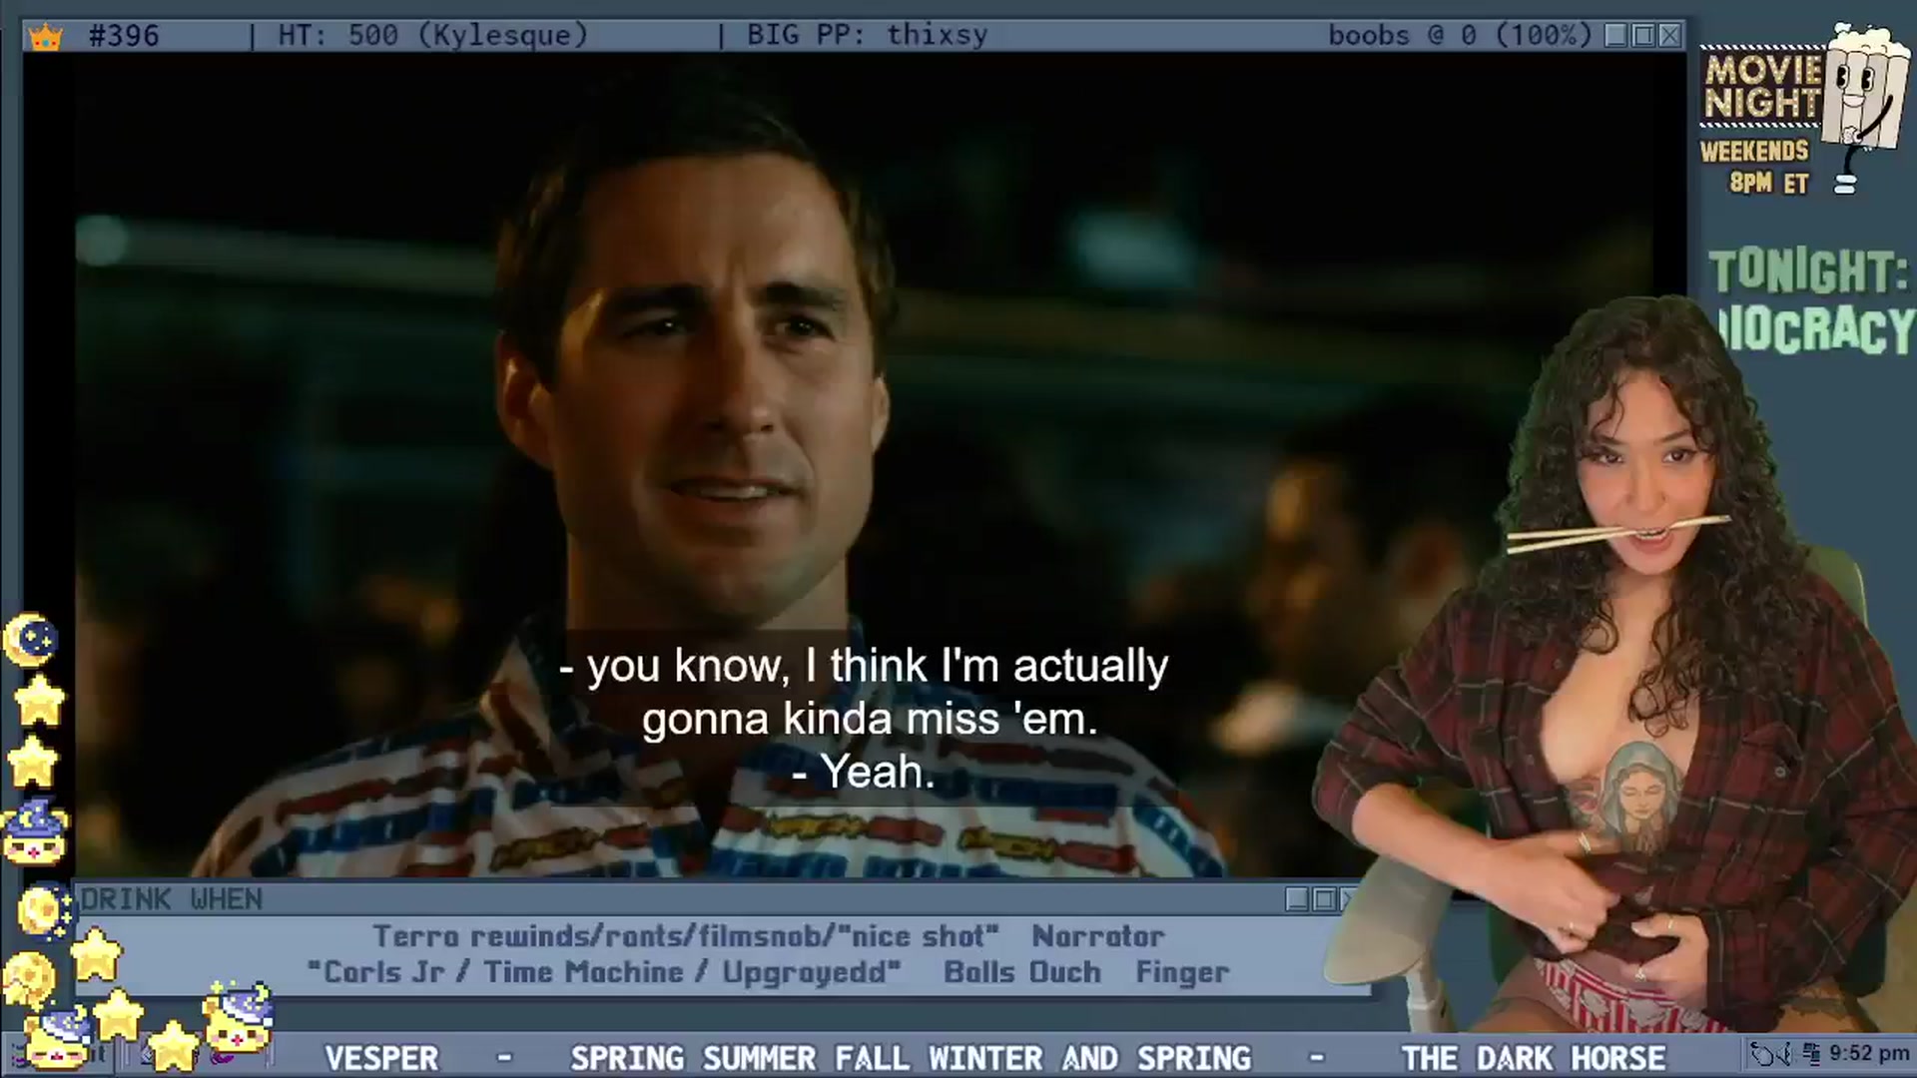This screenshot has width=1917, height=1078.
Task: Click the "Finger" drink rule
Action: click(1183, 972)
